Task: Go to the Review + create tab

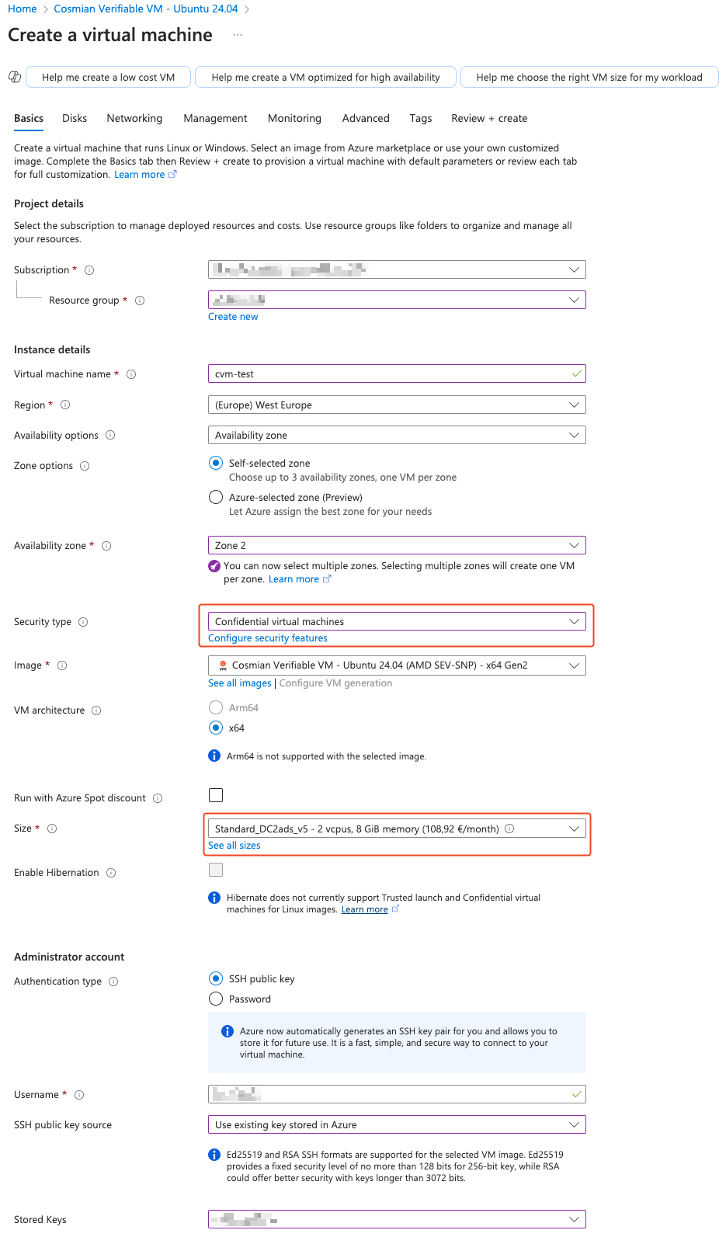Action: [489, 118]
